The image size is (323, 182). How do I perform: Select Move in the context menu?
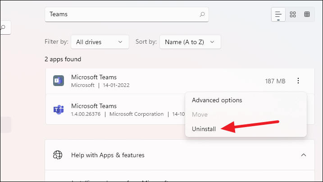tap(200, 115)
